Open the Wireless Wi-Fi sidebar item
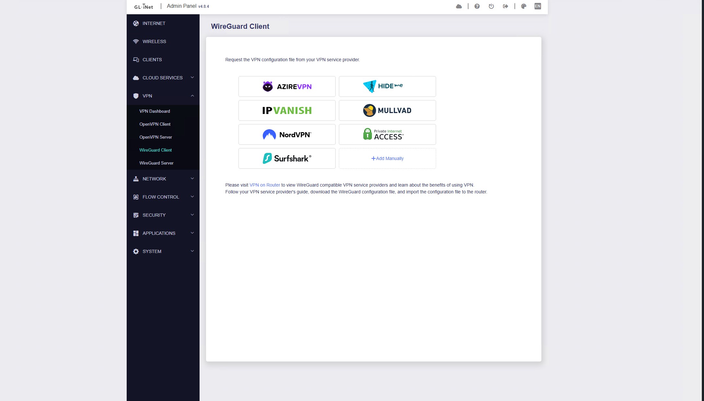The width and height of the screenshot is (704, 401). click(x=154, y=41)
